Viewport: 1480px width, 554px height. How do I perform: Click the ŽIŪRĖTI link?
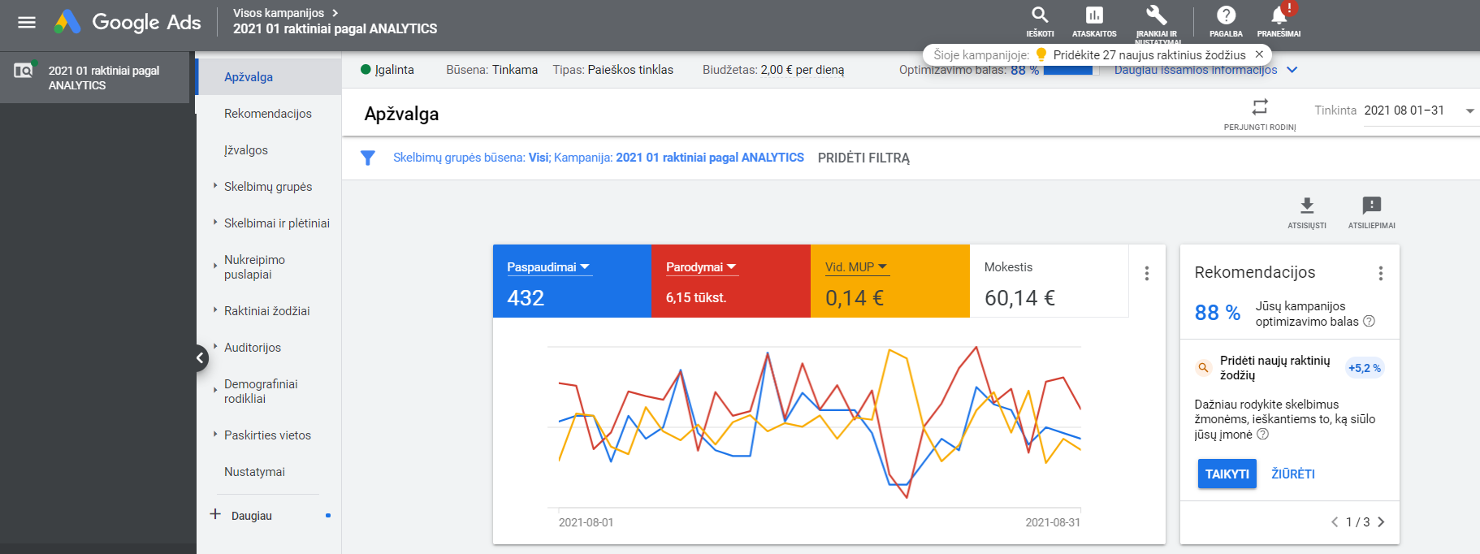[1292, 474]
